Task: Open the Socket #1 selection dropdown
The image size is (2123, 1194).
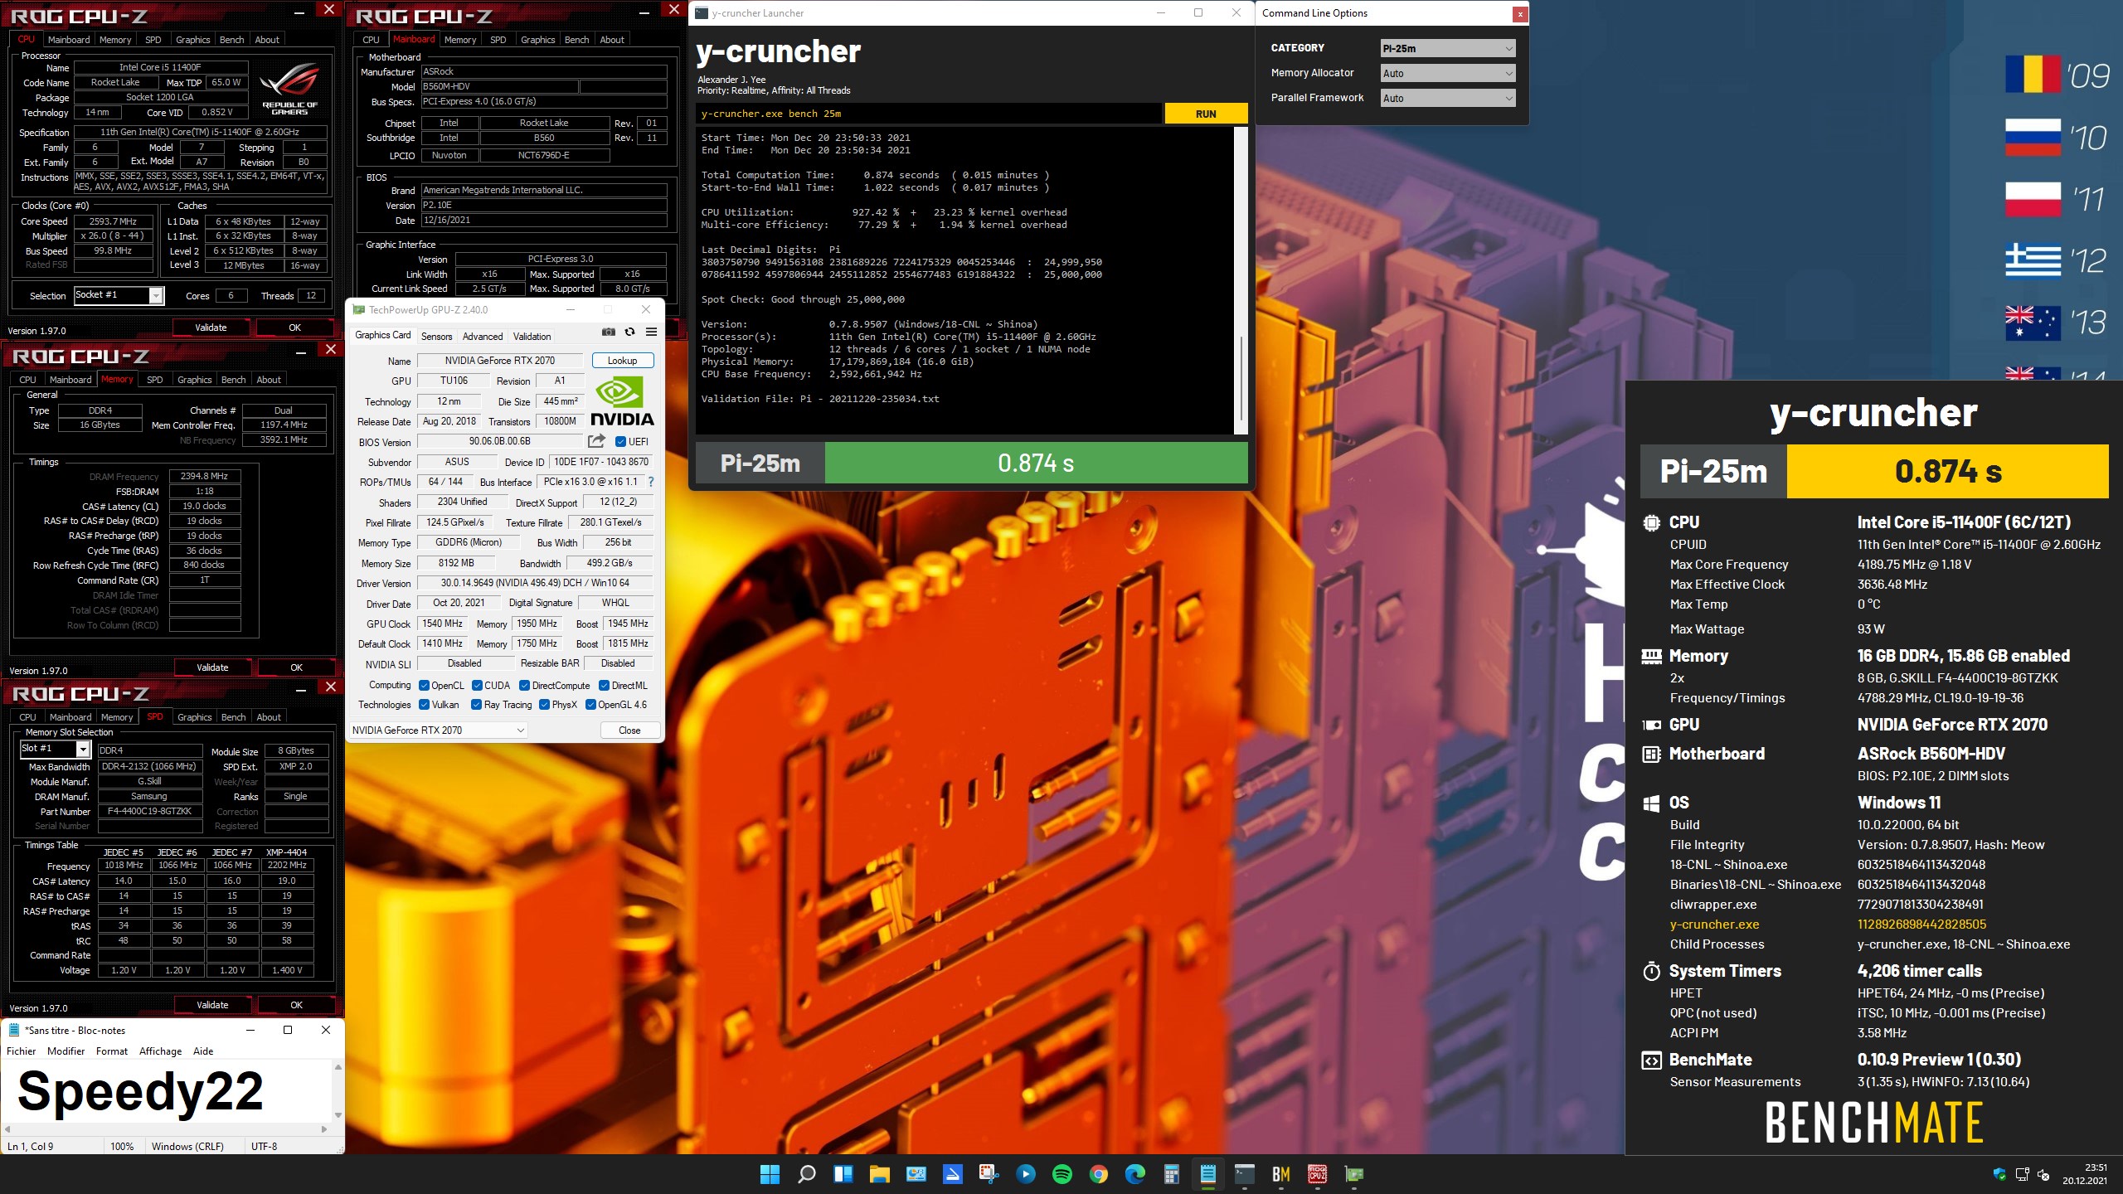Action: (119, 295)
